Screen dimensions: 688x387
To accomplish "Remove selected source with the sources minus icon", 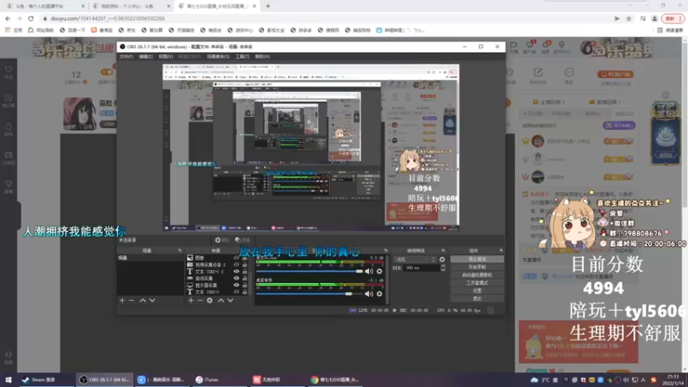I will pos(200,300).
